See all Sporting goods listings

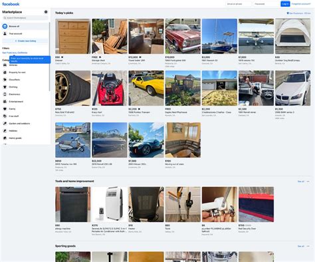[x=301, y=246]
